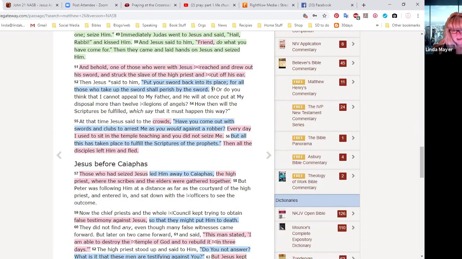The height and width of the screenshot is (259, 462).
Task: Bookmark this page with the star
Action: 324,16
